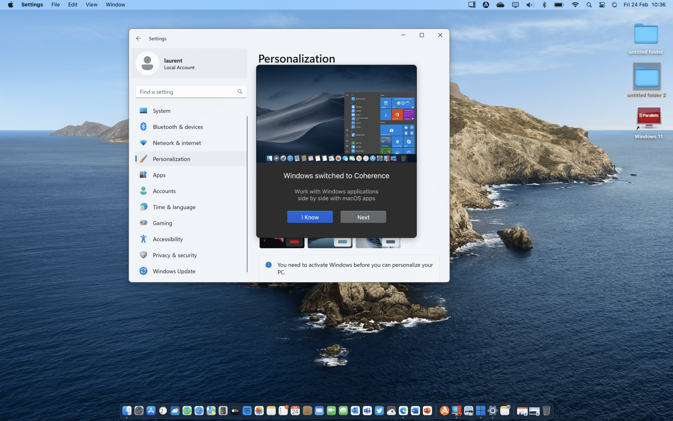This screenshot has width=673, height=421.
Task: Open the Trash in the Dock
Action: tap(546, 410)
